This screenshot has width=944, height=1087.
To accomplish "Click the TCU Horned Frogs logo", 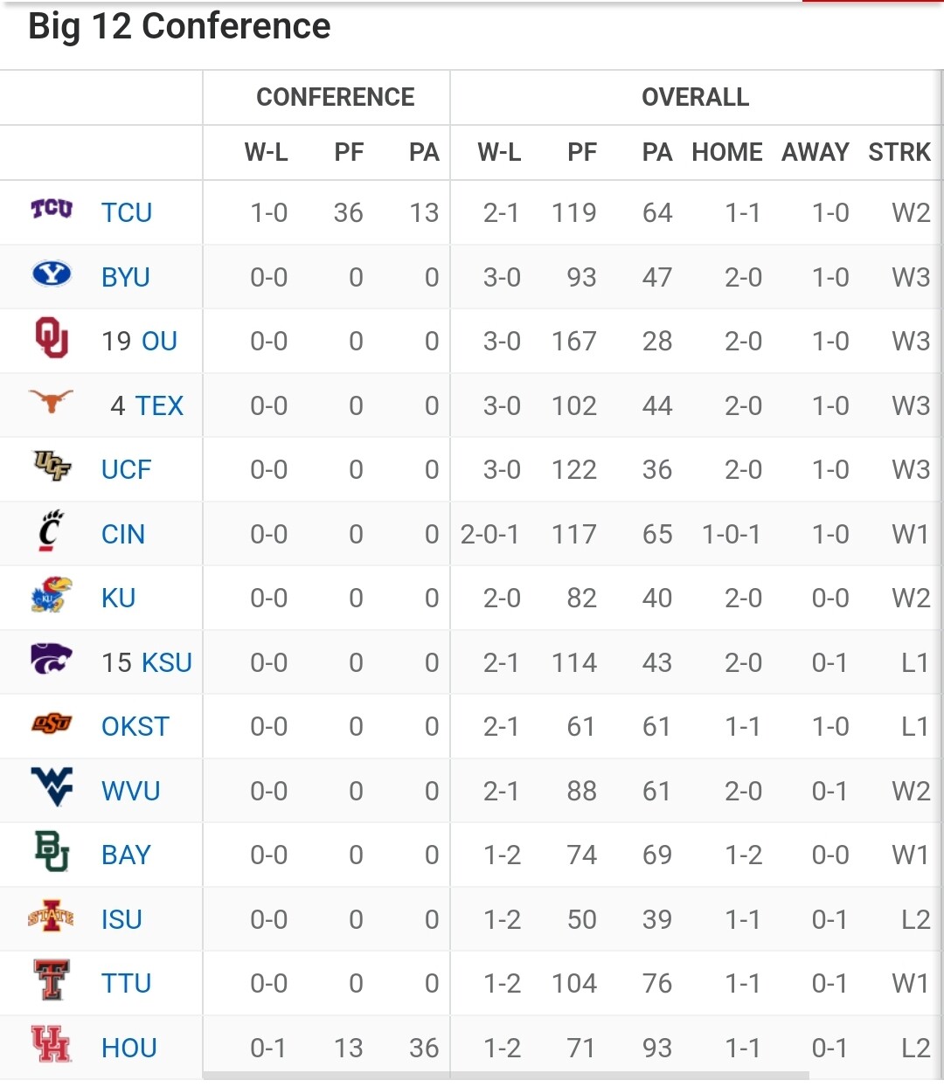I will 52,208.
